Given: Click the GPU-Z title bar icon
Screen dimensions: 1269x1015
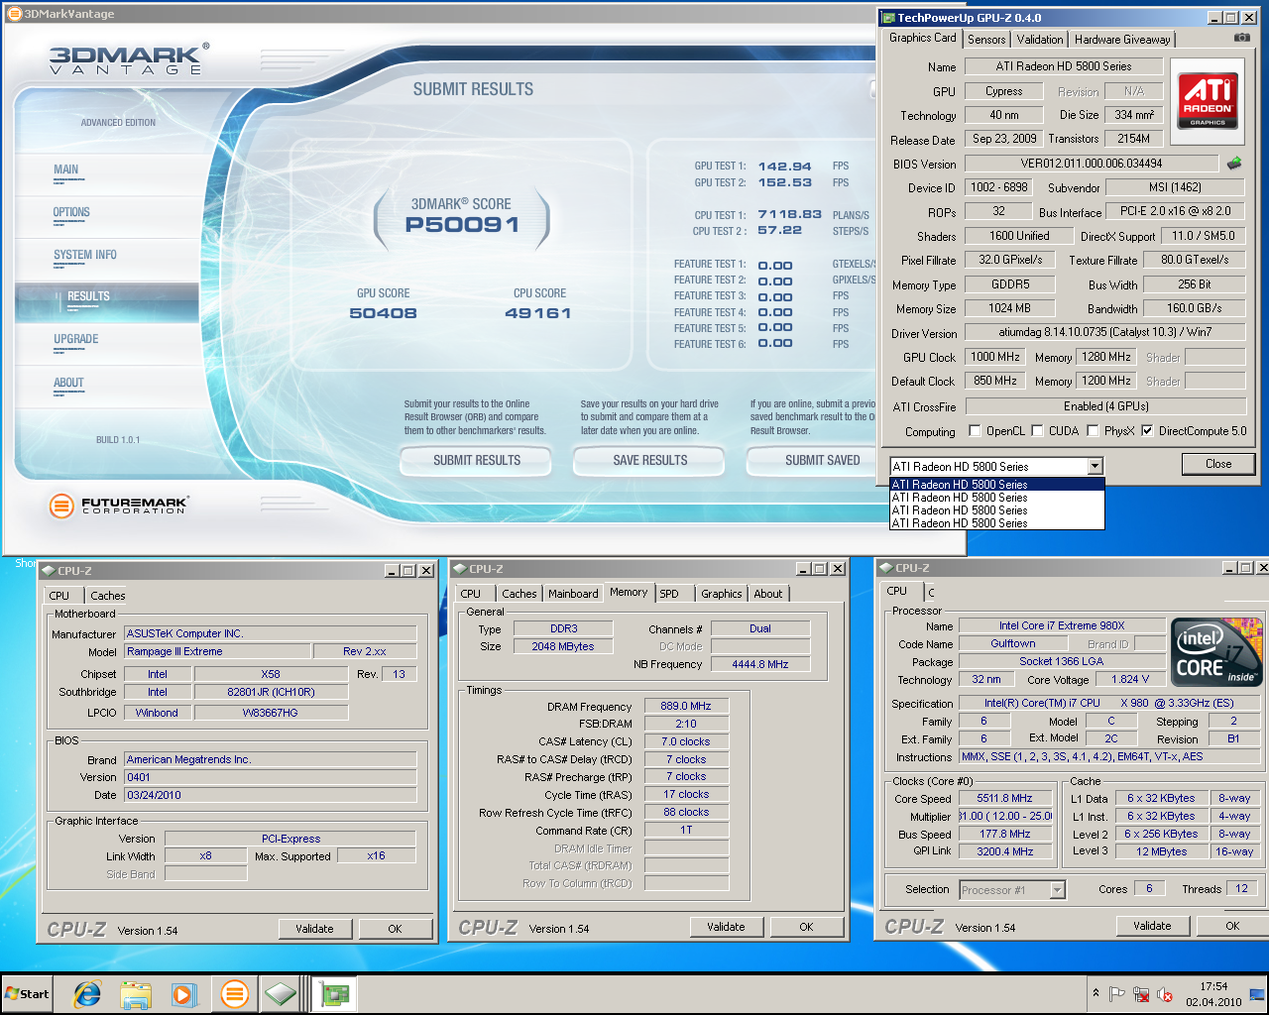Looking at the screenshot, I should pyautogui.click(x=888, y=18).
